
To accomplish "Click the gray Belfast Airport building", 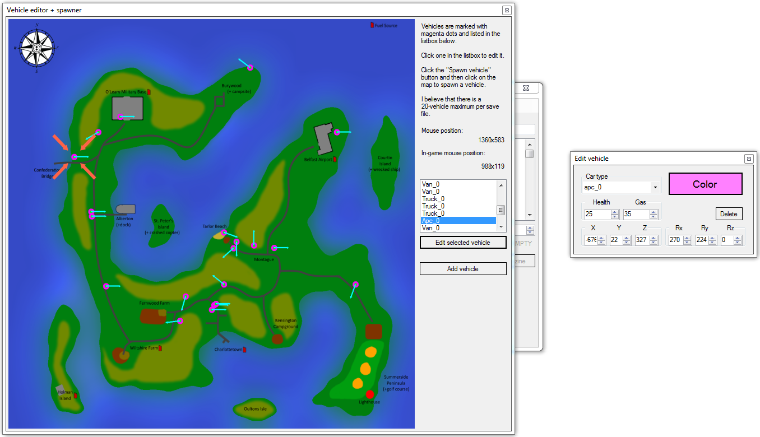I will coord(323,139).
